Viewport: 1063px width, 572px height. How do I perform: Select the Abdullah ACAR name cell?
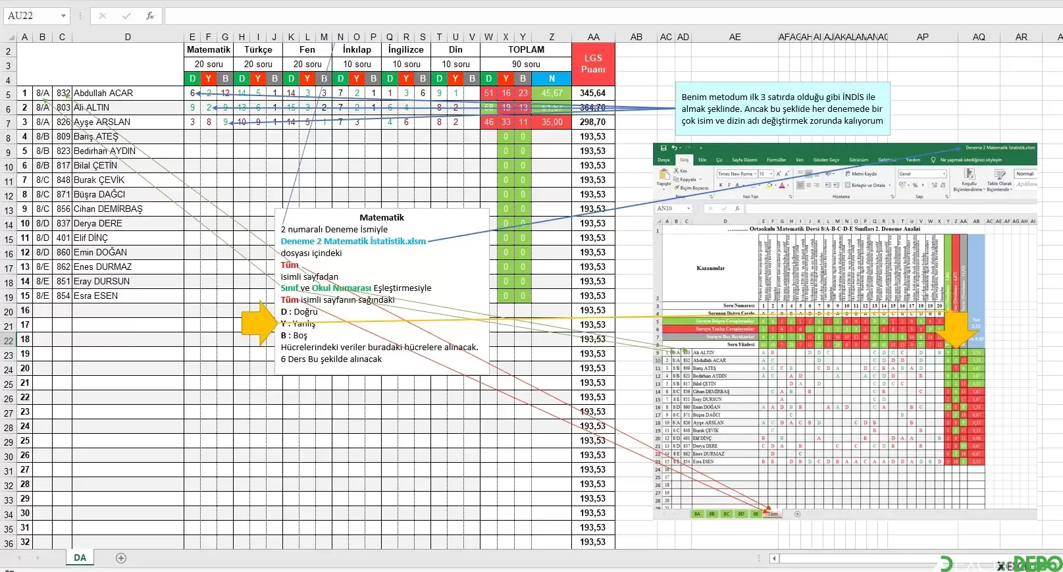128,93
